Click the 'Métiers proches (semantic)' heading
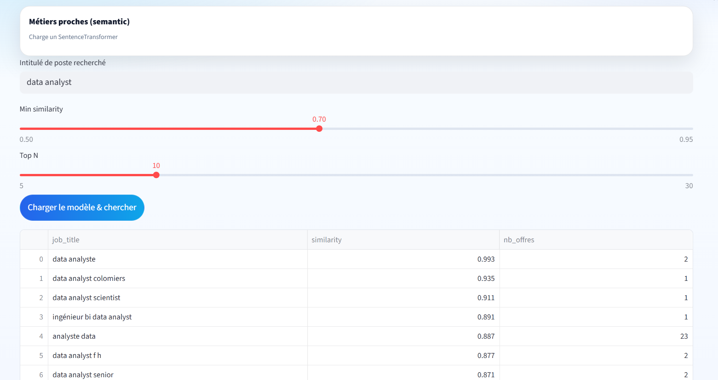Image resolution: width=718 pixels, height=380 pixels. click(79, 22)
